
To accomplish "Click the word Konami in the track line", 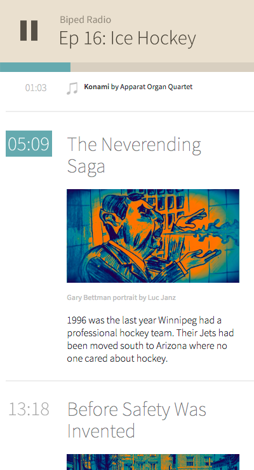I will click(97, 87).
